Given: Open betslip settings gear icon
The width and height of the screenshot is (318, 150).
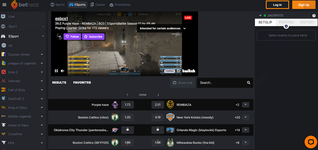Looking at the screenshot, I should click(286, 26).
